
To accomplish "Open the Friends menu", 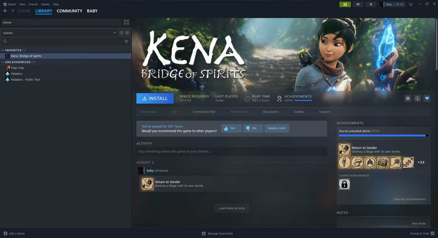I will 33,4.
